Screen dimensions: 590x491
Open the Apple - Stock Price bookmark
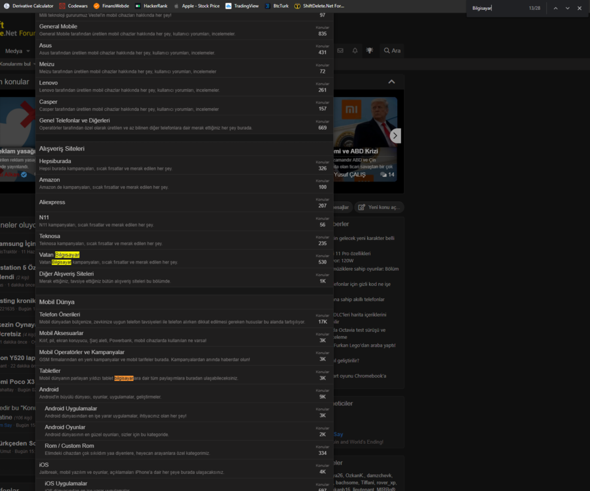coord(197,6)
